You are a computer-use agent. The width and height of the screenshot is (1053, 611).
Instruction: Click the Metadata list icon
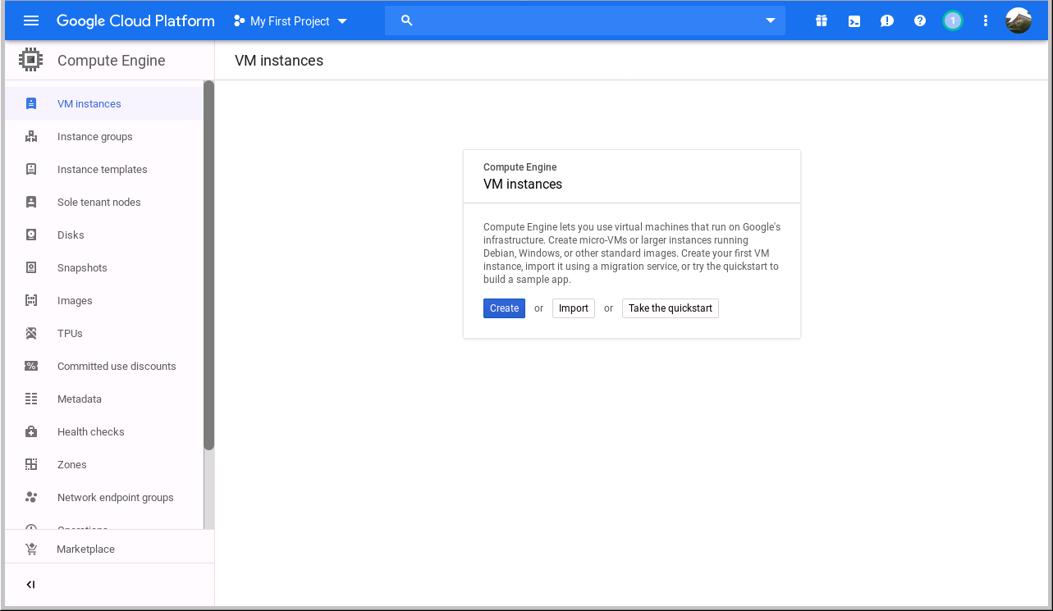point(31,399)
